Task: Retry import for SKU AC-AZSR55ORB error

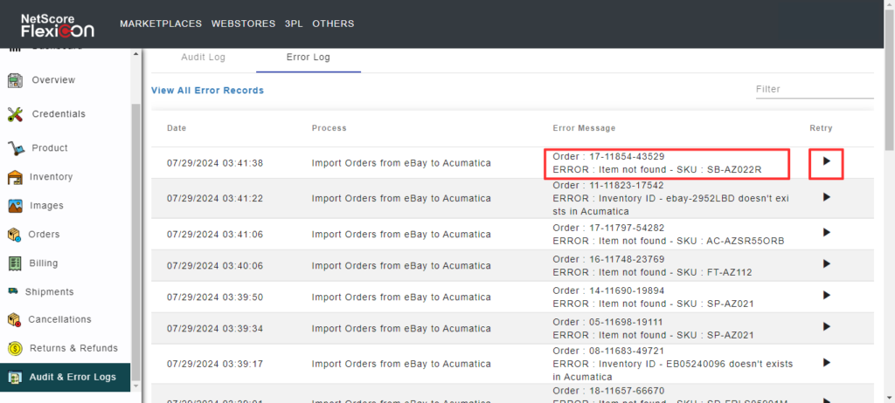Action: pyautogui.click(x=826, y=233)
